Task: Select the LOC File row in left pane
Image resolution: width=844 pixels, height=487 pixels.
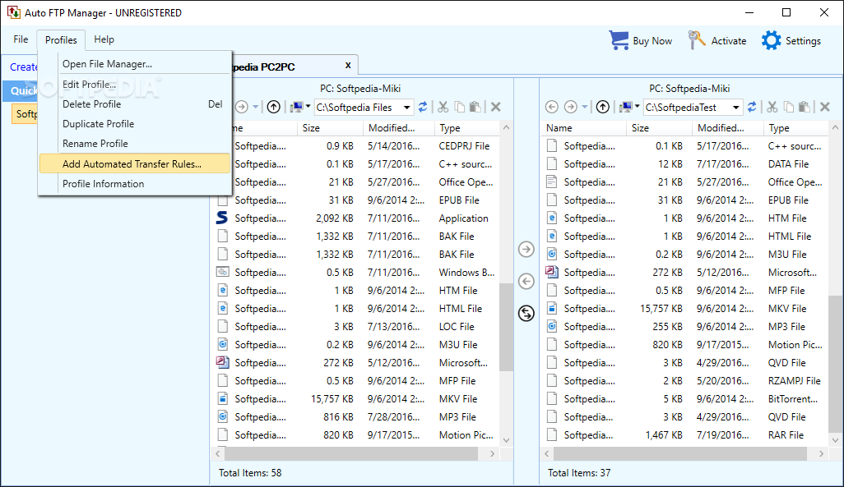Action: (356, 326)
